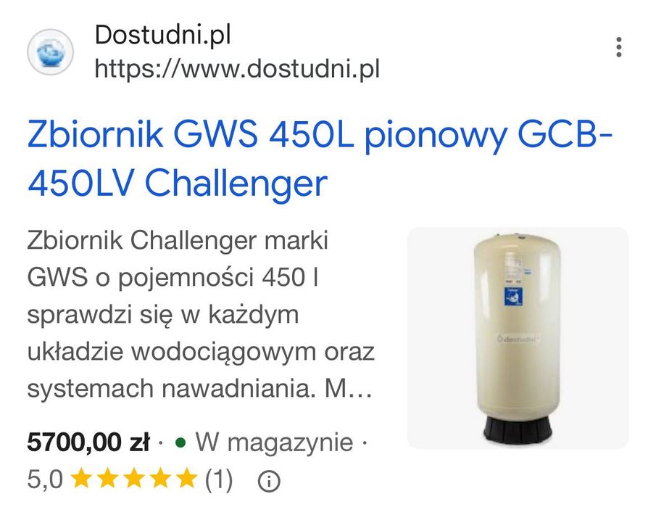
Task: Click the blue label on the tank image
Action: click(x=514, y=297)
